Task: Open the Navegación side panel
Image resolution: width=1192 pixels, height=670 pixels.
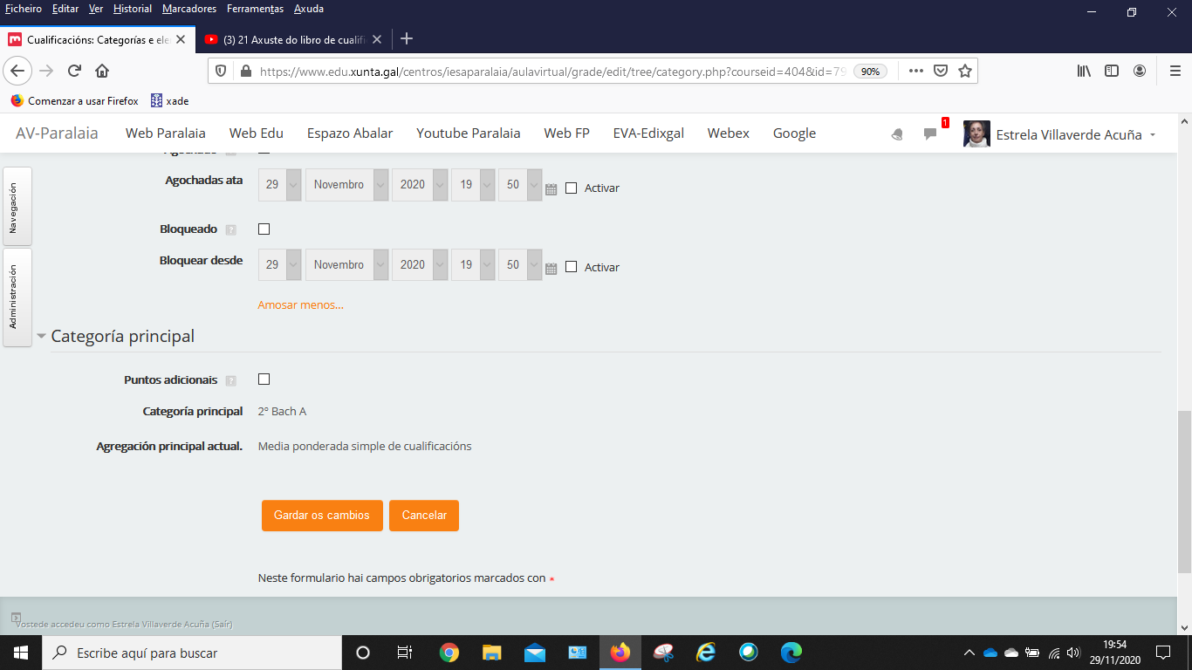Action: point(17,207)
